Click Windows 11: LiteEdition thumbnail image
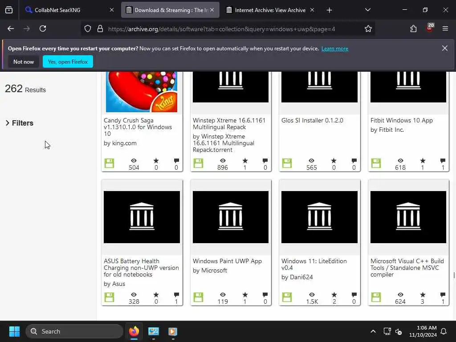The image size is (456, 342). point(319,217)
